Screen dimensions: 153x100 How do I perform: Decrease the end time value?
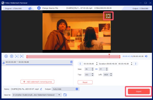point(132,64)
